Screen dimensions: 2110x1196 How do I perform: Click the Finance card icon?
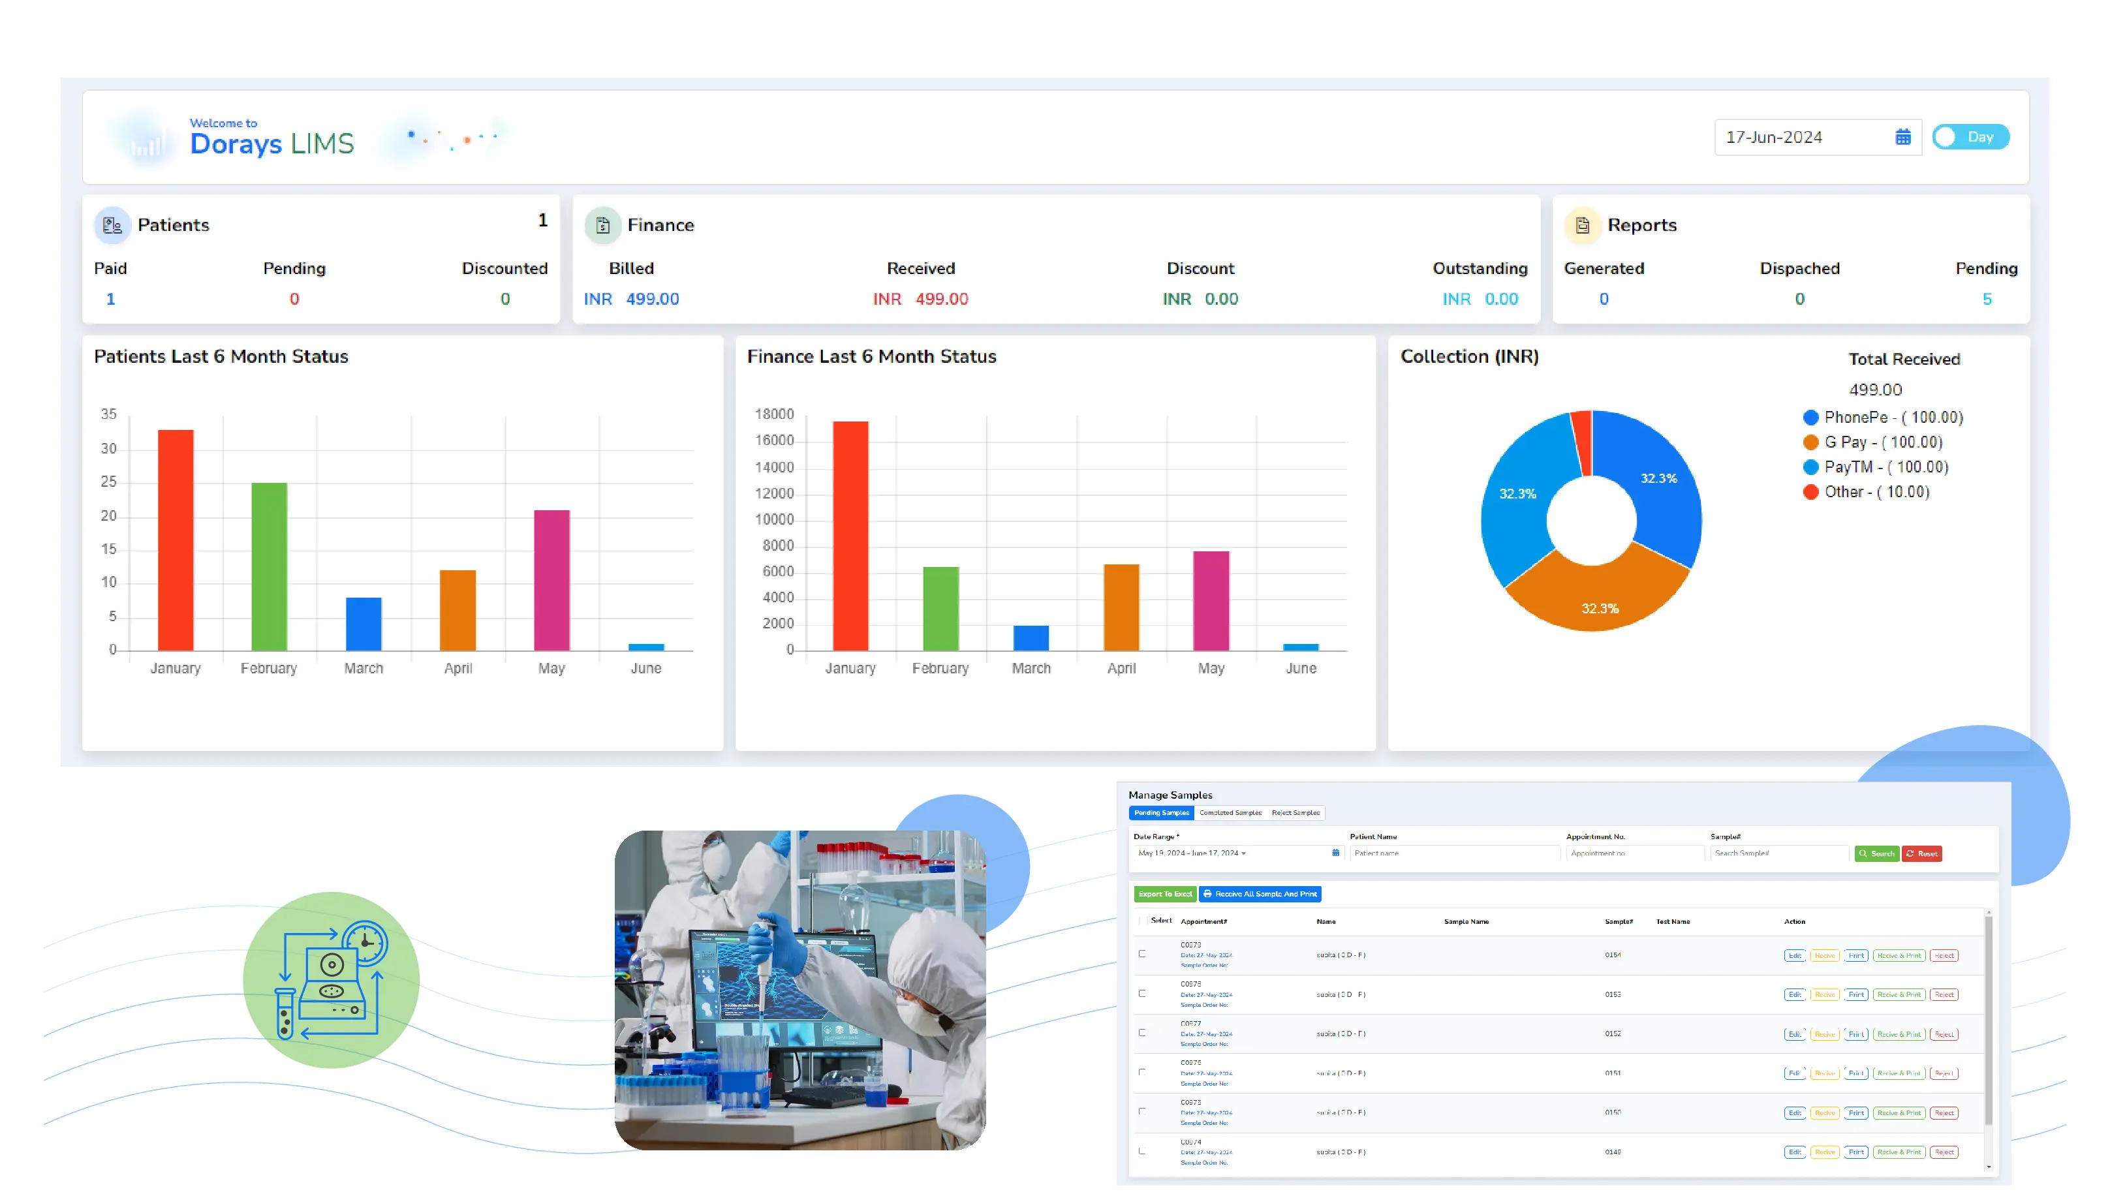click(x=602, y=225)
